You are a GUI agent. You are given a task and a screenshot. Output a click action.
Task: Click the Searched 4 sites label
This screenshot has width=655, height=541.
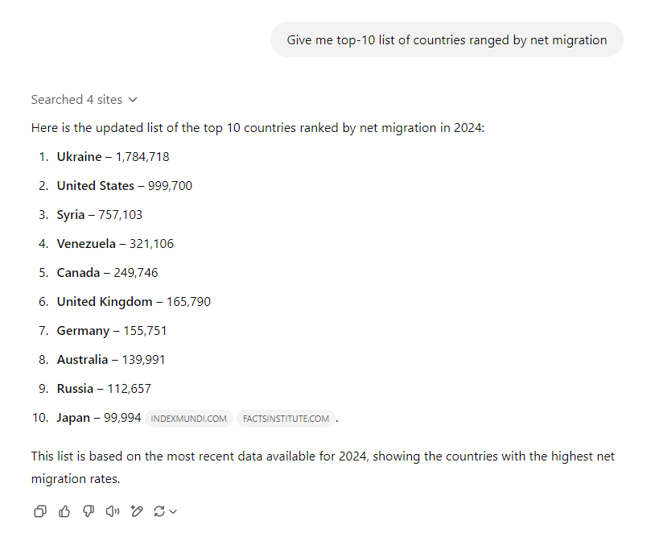coord(77,100)
